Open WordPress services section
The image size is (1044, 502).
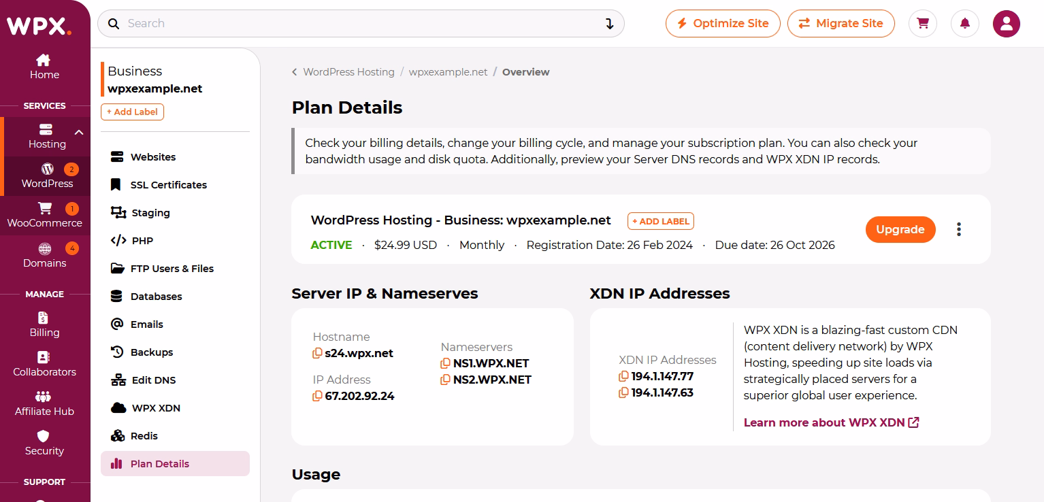click(47, 176)
